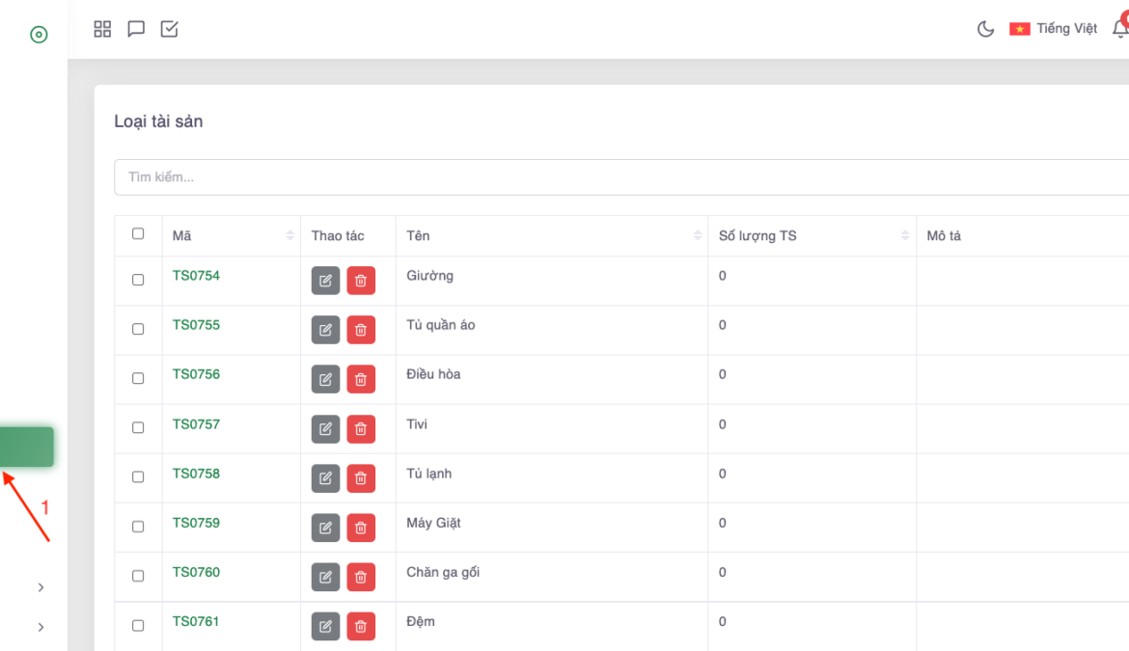Check the box next to TS0760
This screenshot has width=1129, height=651.
(138, 576)
